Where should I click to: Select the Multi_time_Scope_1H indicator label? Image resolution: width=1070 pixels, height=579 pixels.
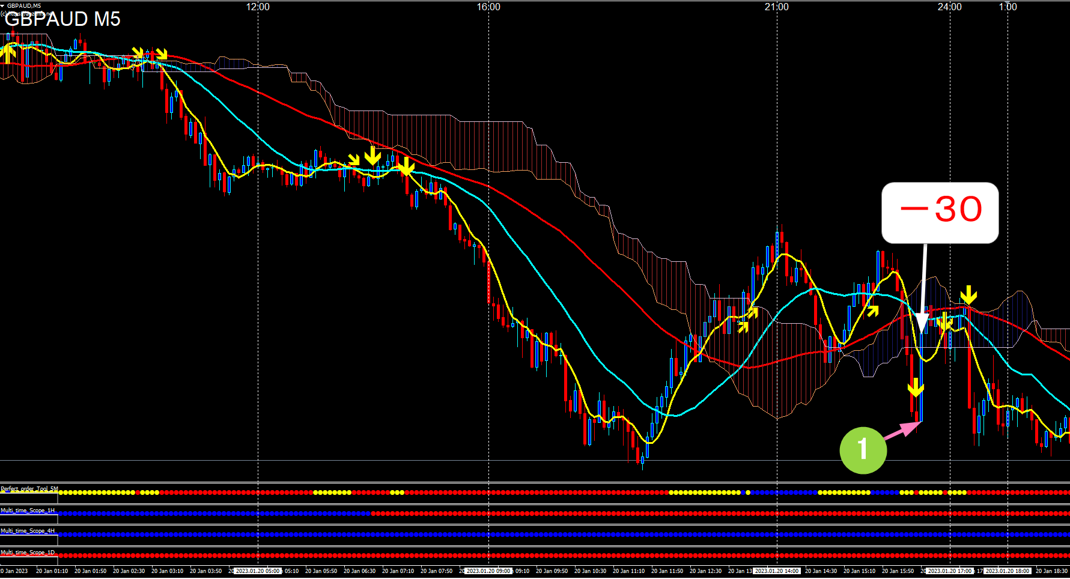[28, 510]
